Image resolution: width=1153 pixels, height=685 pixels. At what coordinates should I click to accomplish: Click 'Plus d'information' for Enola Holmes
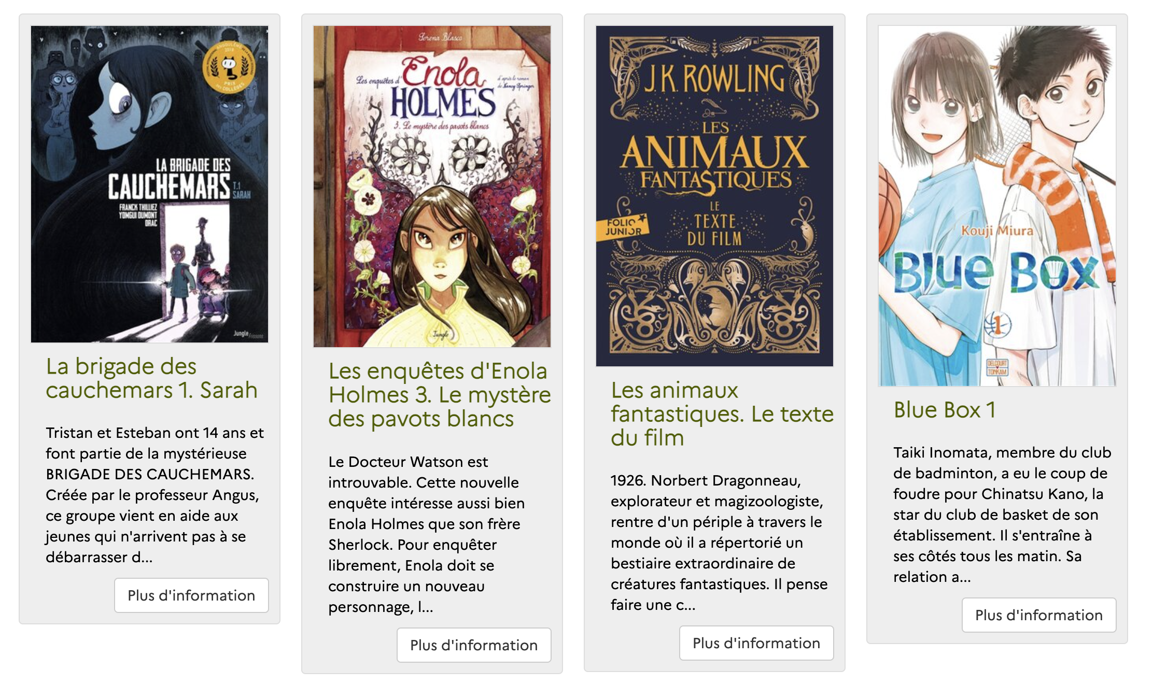pyautogui.click(x=474, y=645)
